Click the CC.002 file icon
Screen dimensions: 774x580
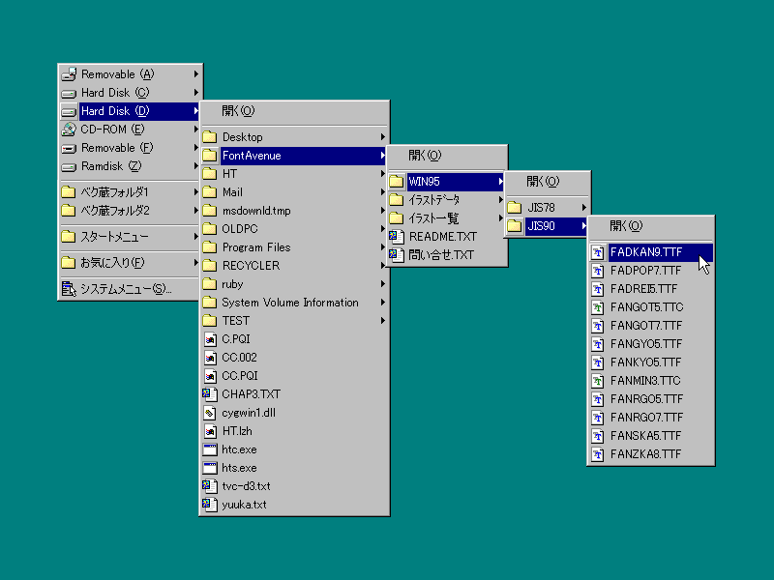pyautogui.click(x=210, y=358)
